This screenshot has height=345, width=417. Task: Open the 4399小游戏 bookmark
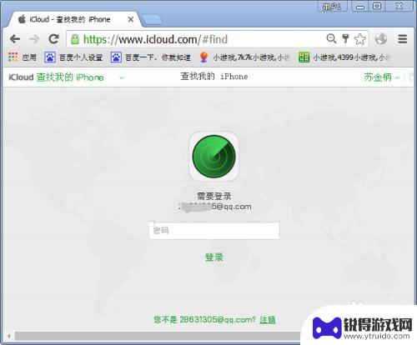(344, 57)
